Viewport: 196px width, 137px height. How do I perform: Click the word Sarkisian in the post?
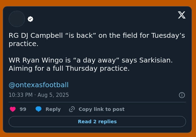click(156, 60)
